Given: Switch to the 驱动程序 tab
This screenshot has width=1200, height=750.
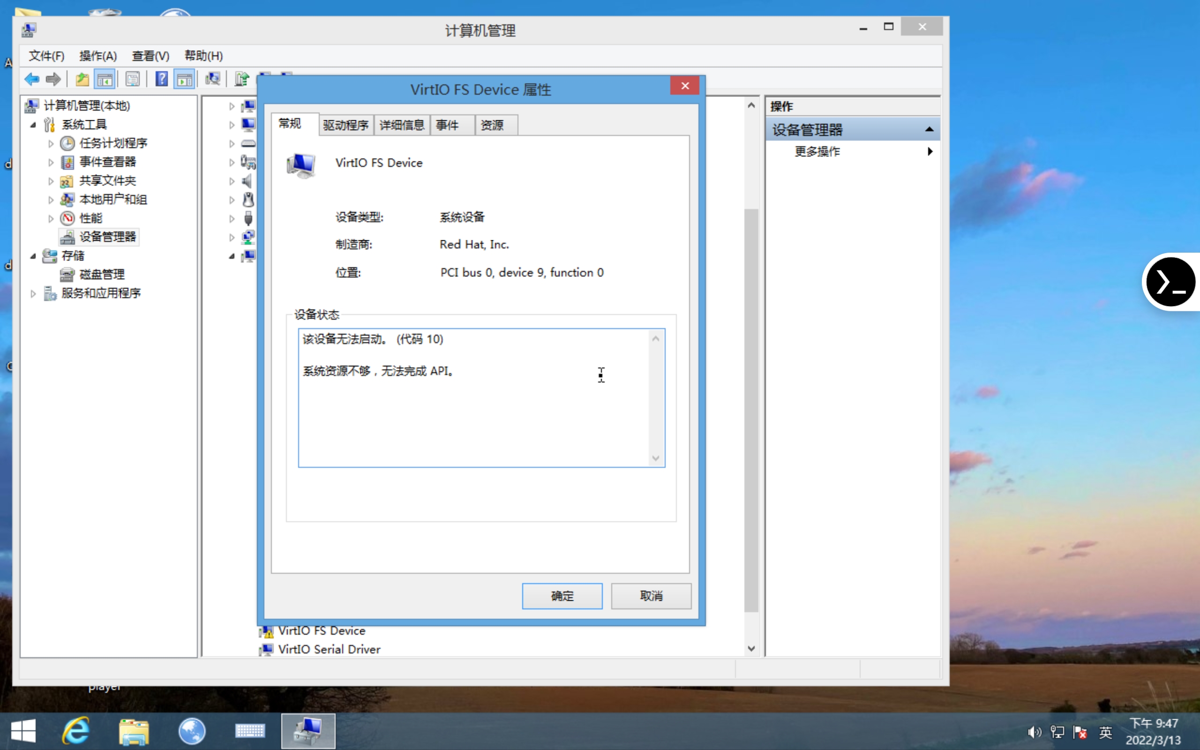Looking at the screenshot, I should [x=345, y=125].
